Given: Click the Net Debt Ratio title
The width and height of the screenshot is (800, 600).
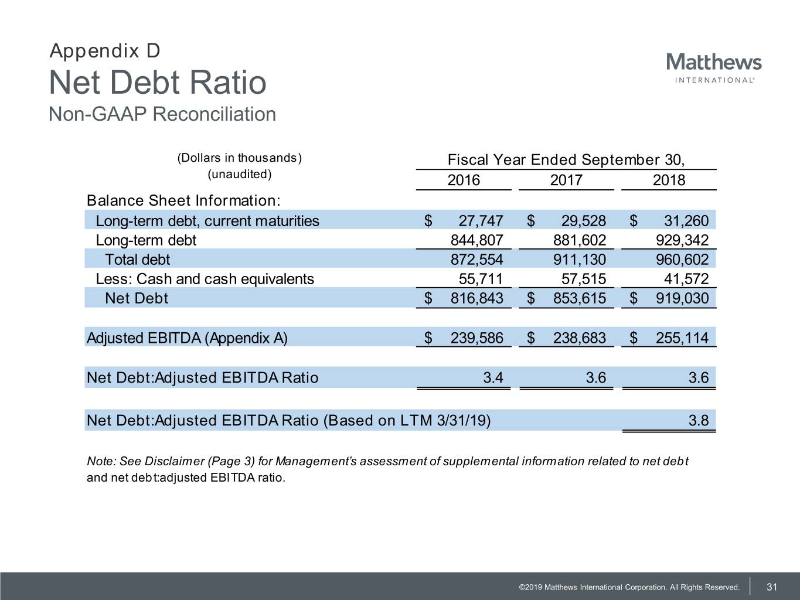Looking at the screenshot, I should click(158, 82).
